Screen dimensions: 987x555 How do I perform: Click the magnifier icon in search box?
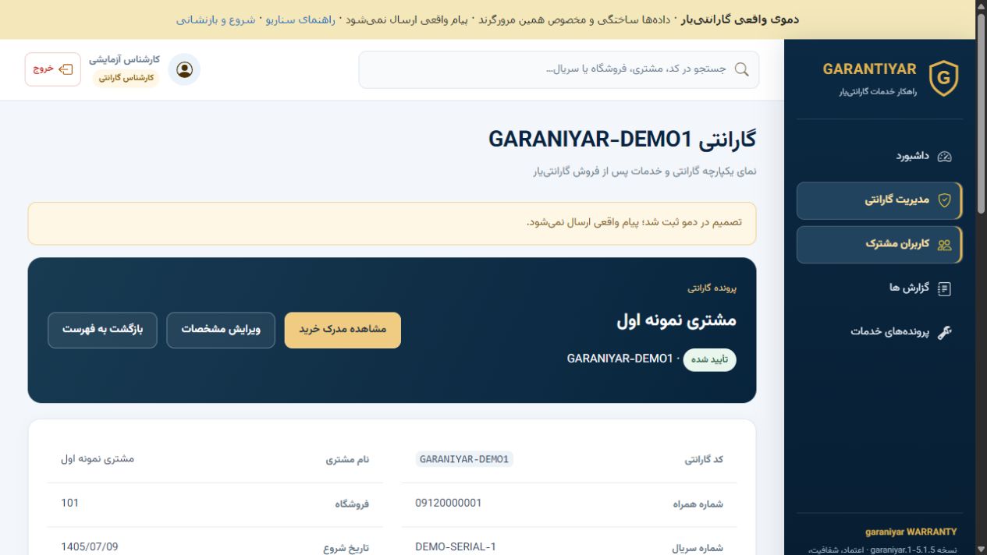[x=741, y=69]
